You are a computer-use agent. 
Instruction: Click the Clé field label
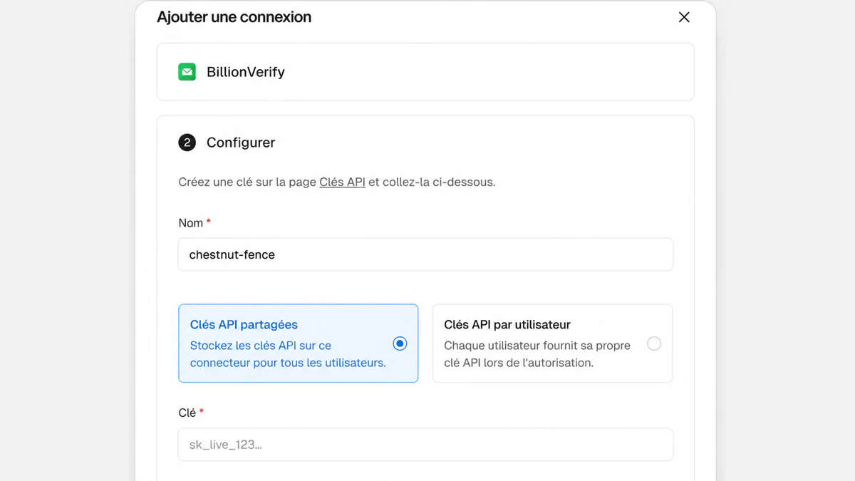(x=187, y=413)
